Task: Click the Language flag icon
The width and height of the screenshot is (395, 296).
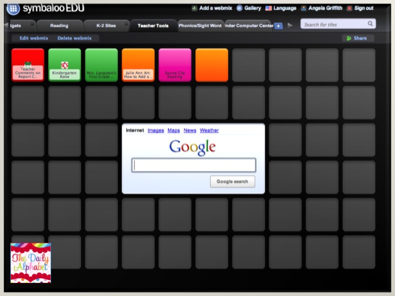Action: tap(268, 8)
